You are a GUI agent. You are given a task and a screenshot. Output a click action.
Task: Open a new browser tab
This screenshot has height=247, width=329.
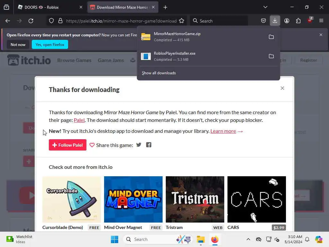click(165, 7)
